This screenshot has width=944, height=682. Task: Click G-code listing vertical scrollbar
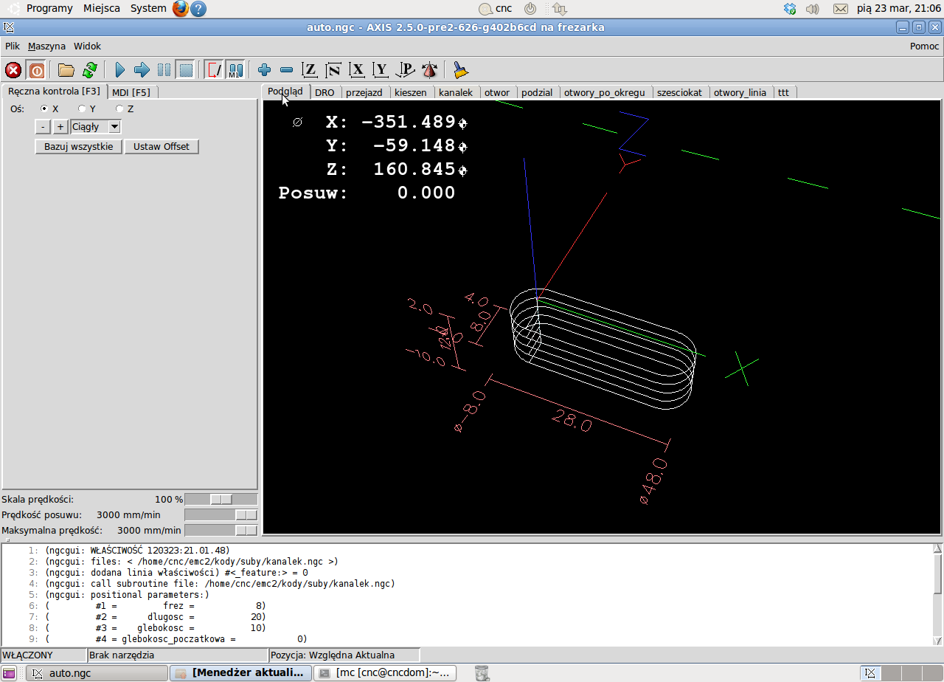[937, 593]
